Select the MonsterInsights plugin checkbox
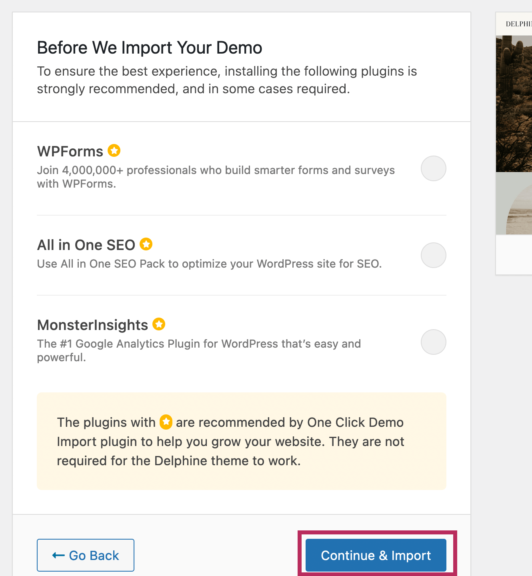Viewport: 532px width, 576px height. 433,342
